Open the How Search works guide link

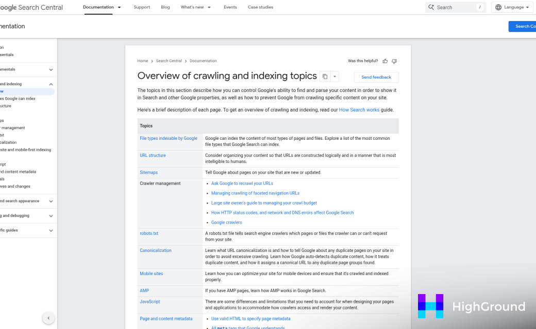pos(359,109)
